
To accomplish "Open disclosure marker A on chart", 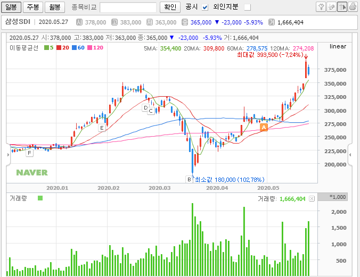I will (264, 127).
